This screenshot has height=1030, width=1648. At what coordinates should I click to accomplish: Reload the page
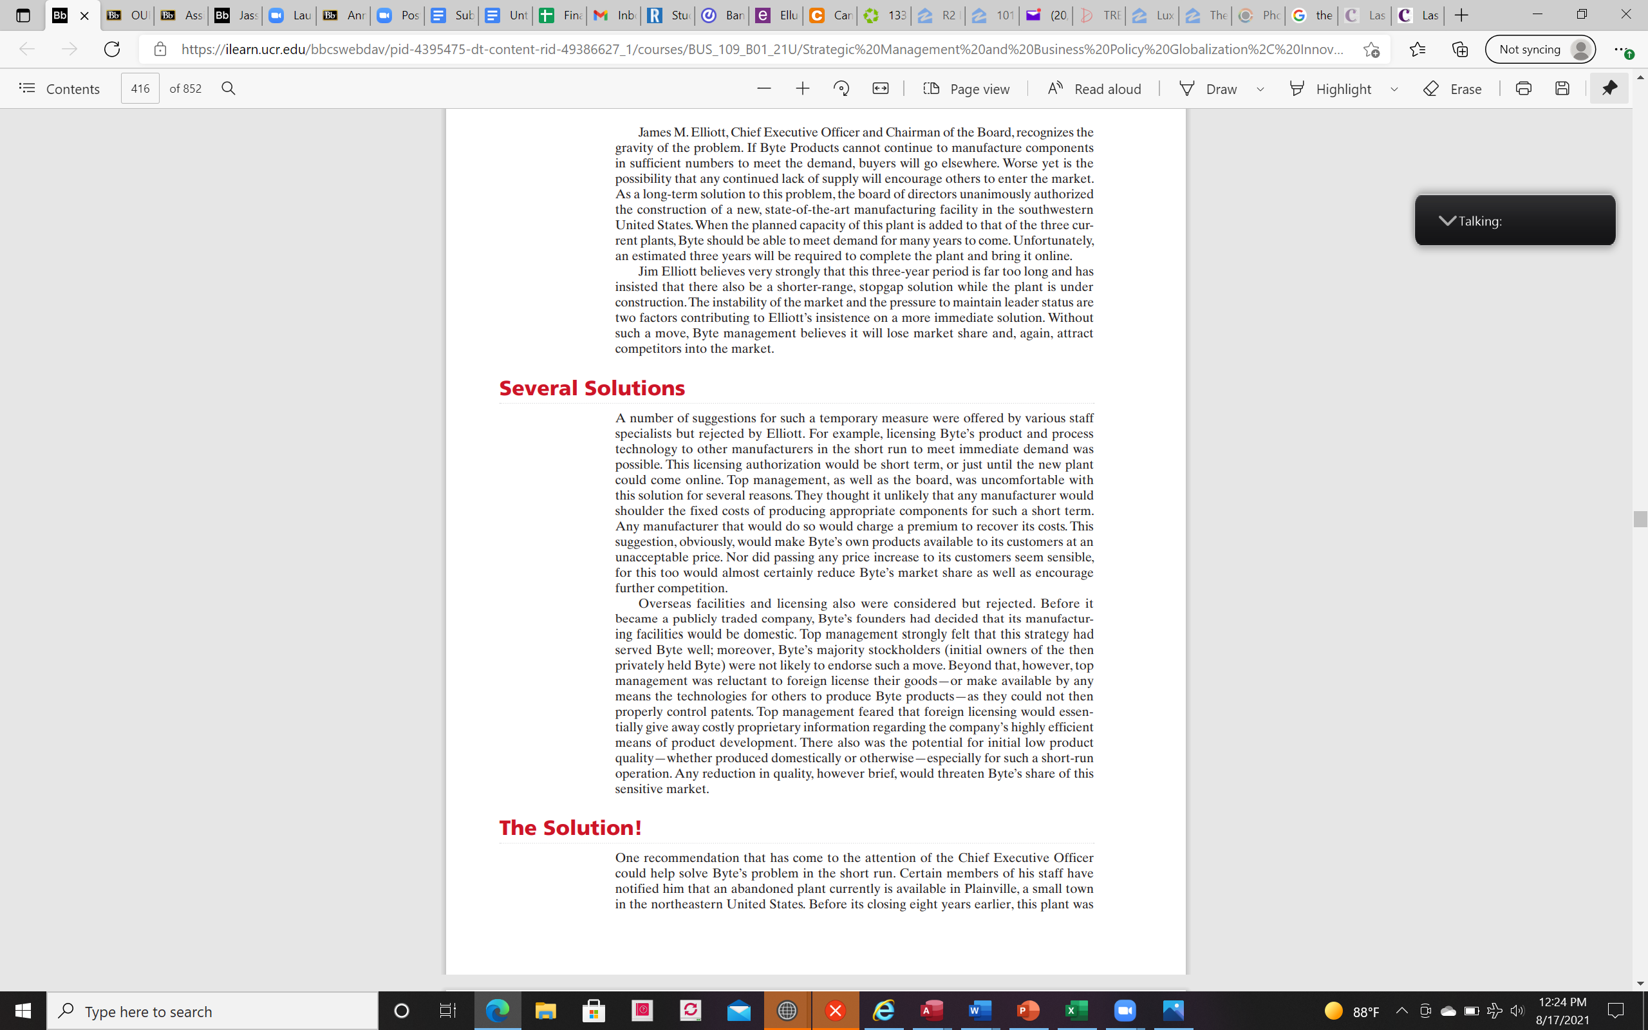tap(111, 49)
